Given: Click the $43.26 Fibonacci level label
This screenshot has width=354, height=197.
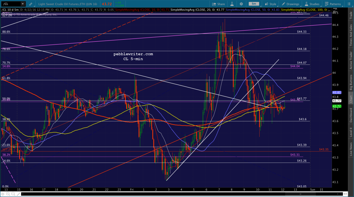Looking at the screenshot, I should (301, 160).
